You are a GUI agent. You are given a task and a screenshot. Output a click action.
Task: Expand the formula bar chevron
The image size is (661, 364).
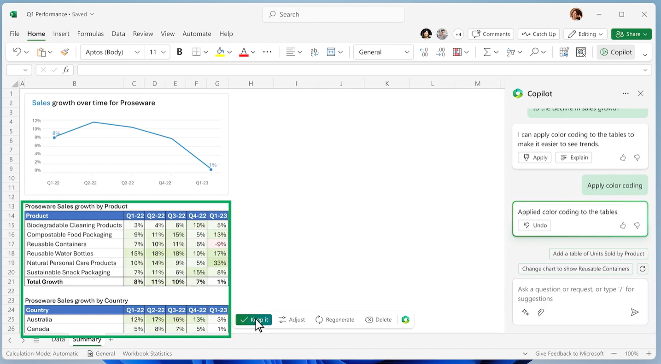[645, 70]
